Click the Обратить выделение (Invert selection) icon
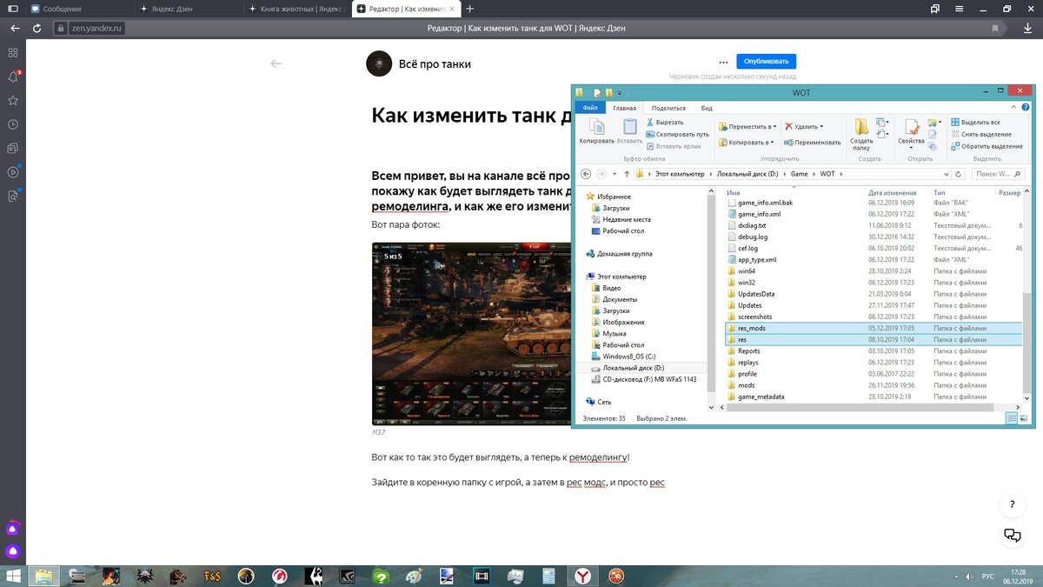 point(956,144)
